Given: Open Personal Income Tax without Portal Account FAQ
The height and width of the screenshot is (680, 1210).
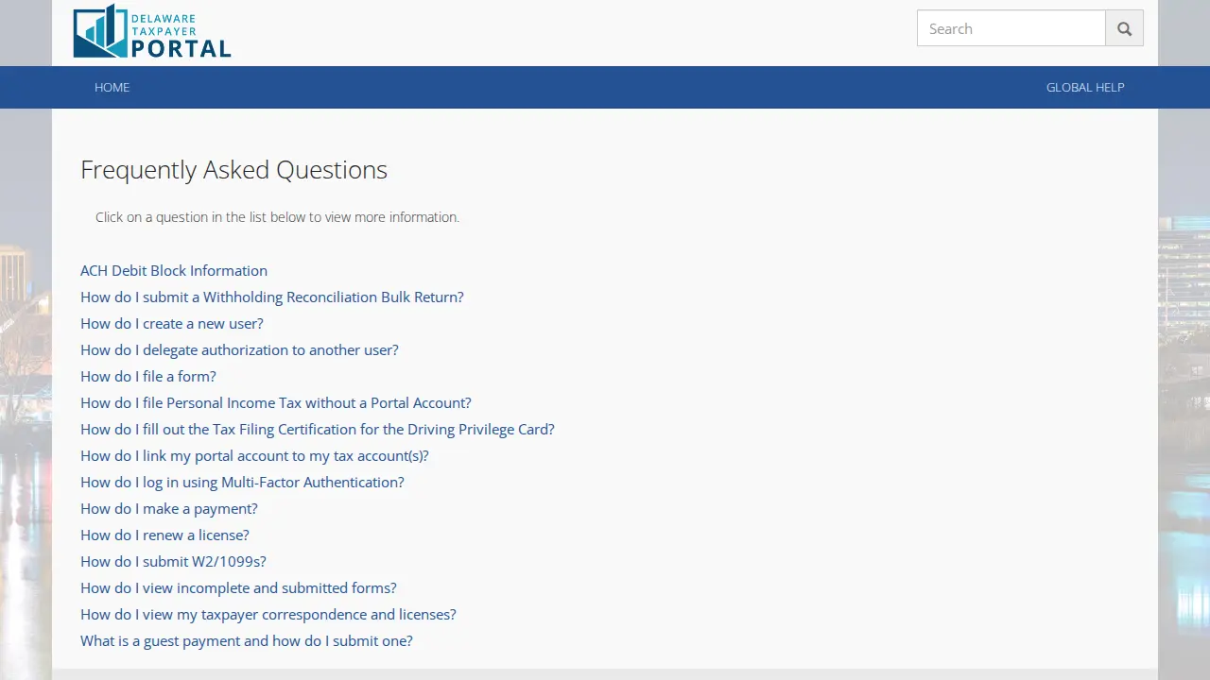Looking at the screenshot, I should [276, 402].
